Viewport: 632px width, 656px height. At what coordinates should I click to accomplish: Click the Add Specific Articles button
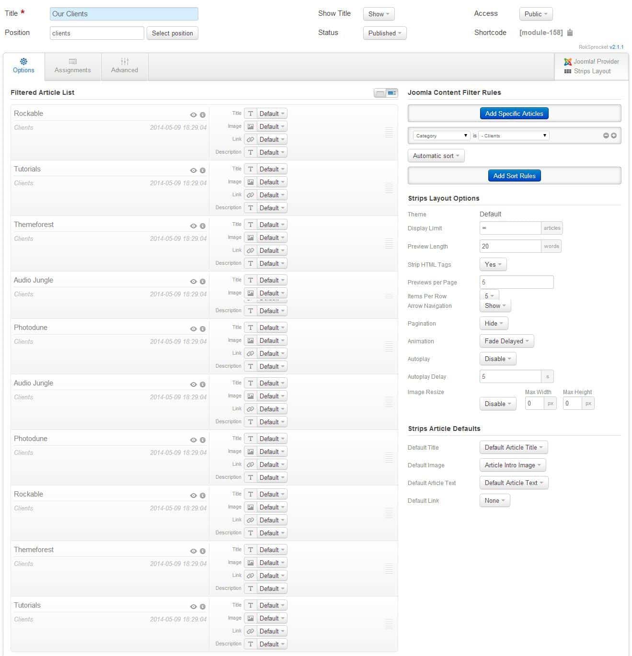(x=514, y=113)
